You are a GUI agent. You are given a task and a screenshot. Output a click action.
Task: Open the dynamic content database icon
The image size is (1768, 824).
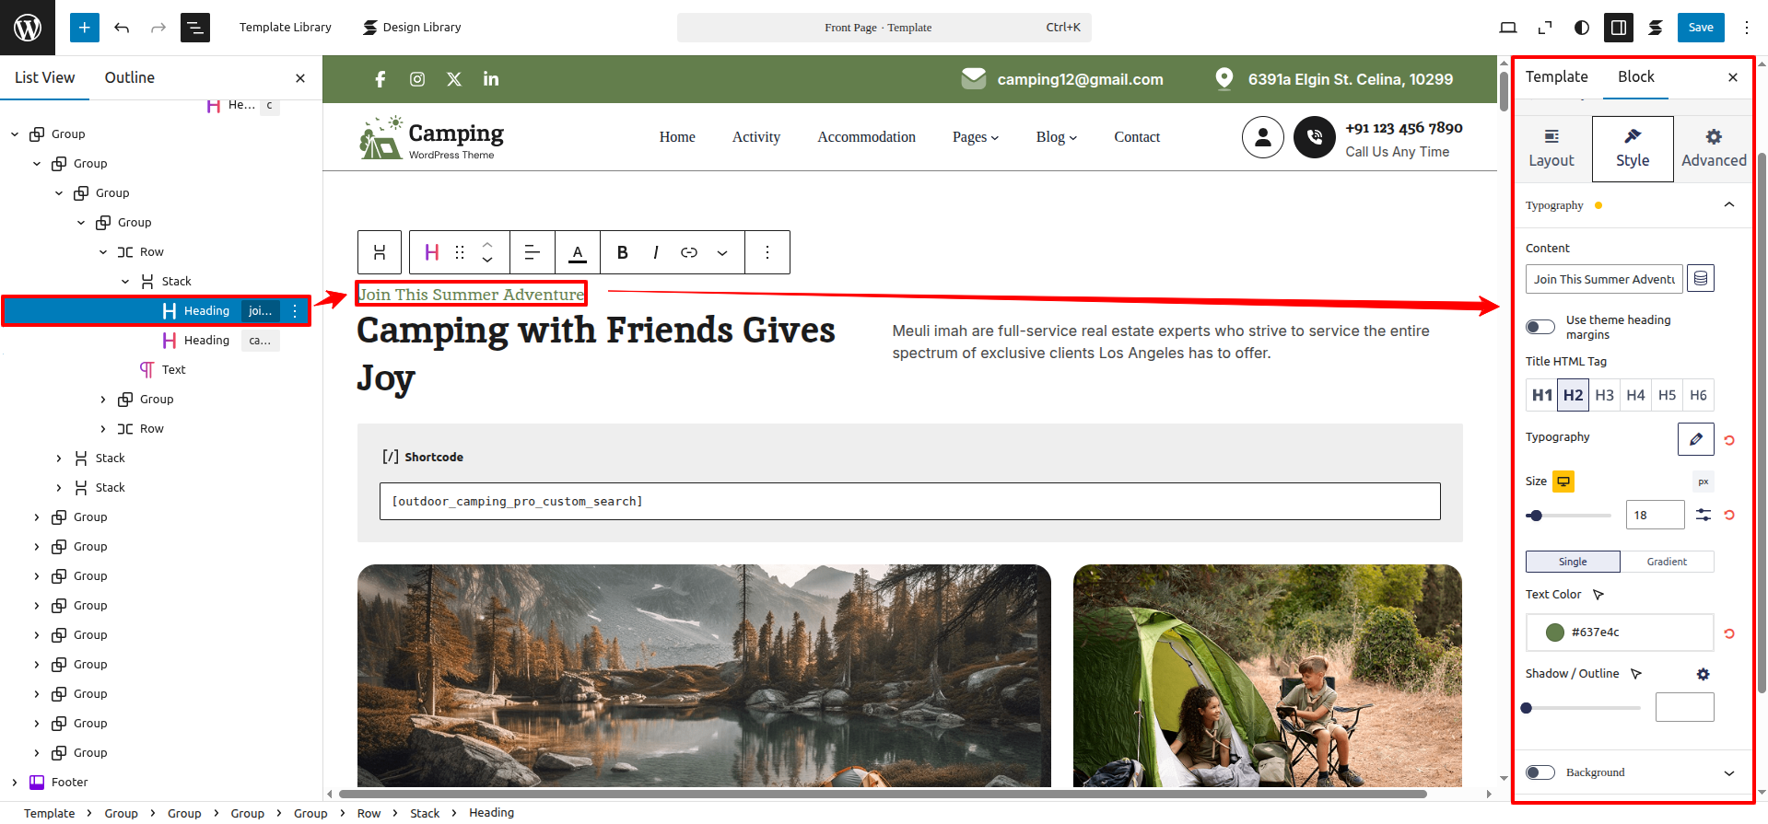(1701, 279)
